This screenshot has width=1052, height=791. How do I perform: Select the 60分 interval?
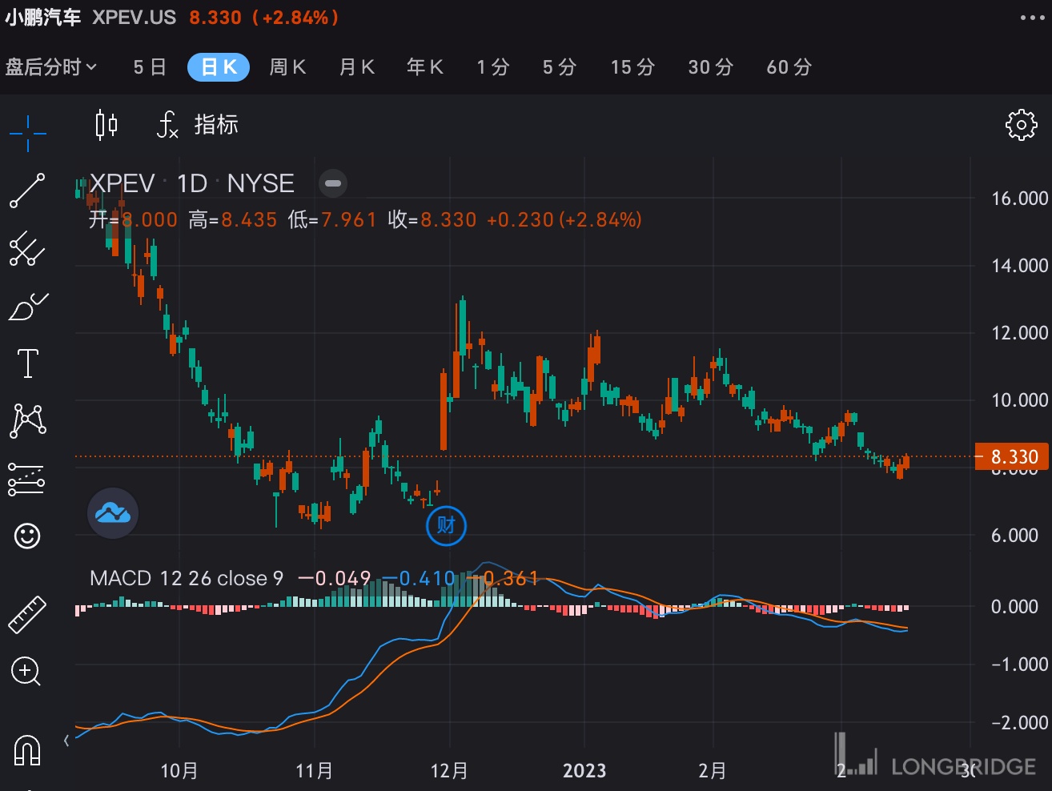pyautogui.click(x=789, y=67)
